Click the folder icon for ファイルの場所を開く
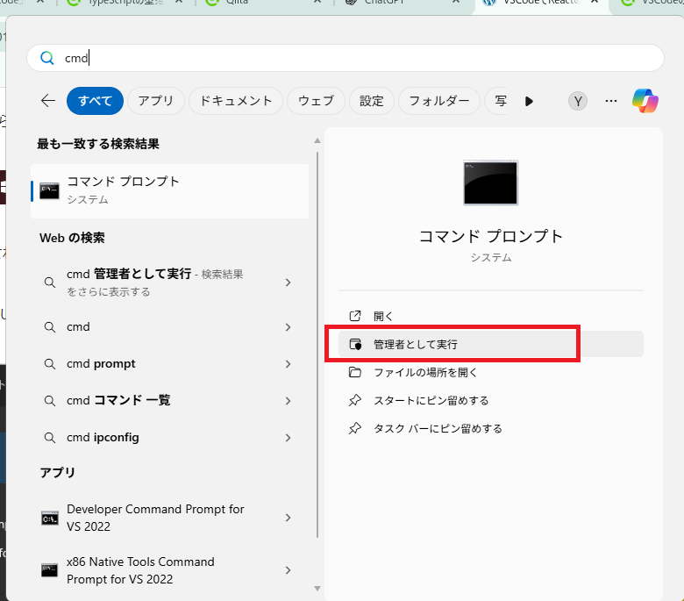Image resolution: width=684 pixels, height=601 pixels. (355, 372)
